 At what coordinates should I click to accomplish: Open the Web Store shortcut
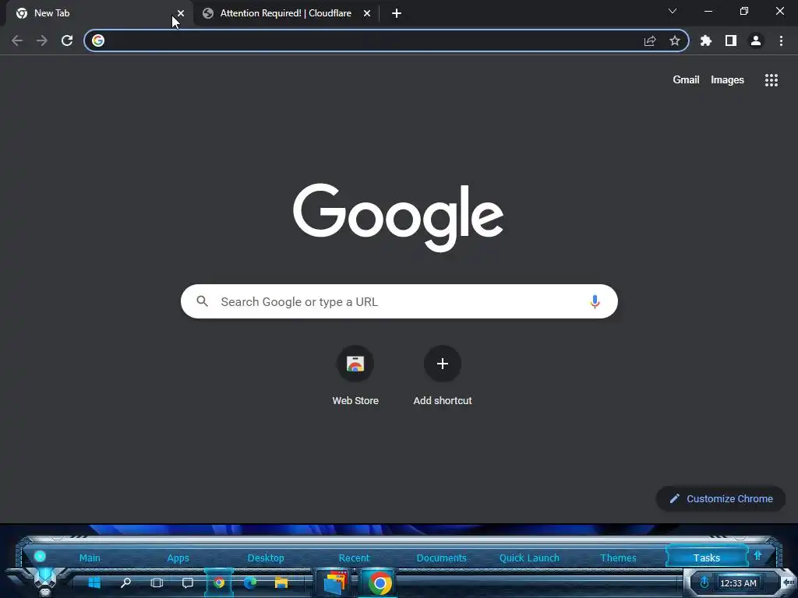355,376
